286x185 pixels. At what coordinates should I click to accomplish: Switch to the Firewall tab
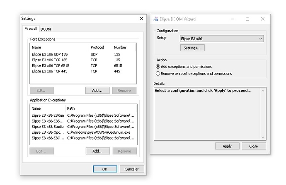click(x=30, y=29)
